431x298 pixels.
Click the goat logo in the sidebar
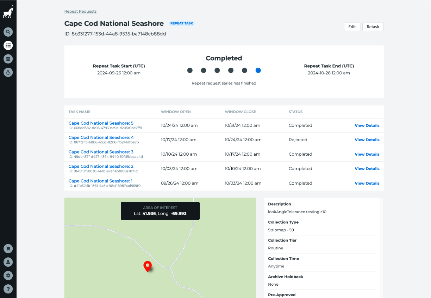[8, 12]
